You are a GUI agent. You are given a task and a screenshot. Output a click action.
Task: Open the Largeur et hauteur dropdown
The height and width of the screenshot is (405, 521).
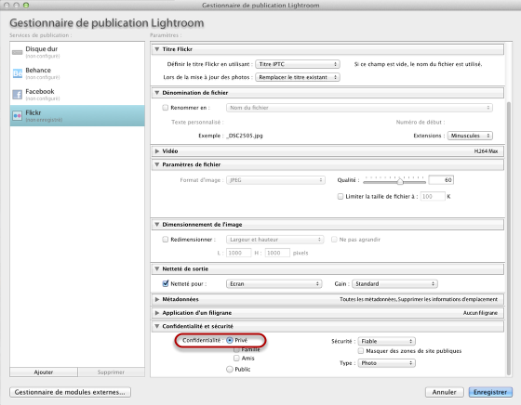[274, 239]
